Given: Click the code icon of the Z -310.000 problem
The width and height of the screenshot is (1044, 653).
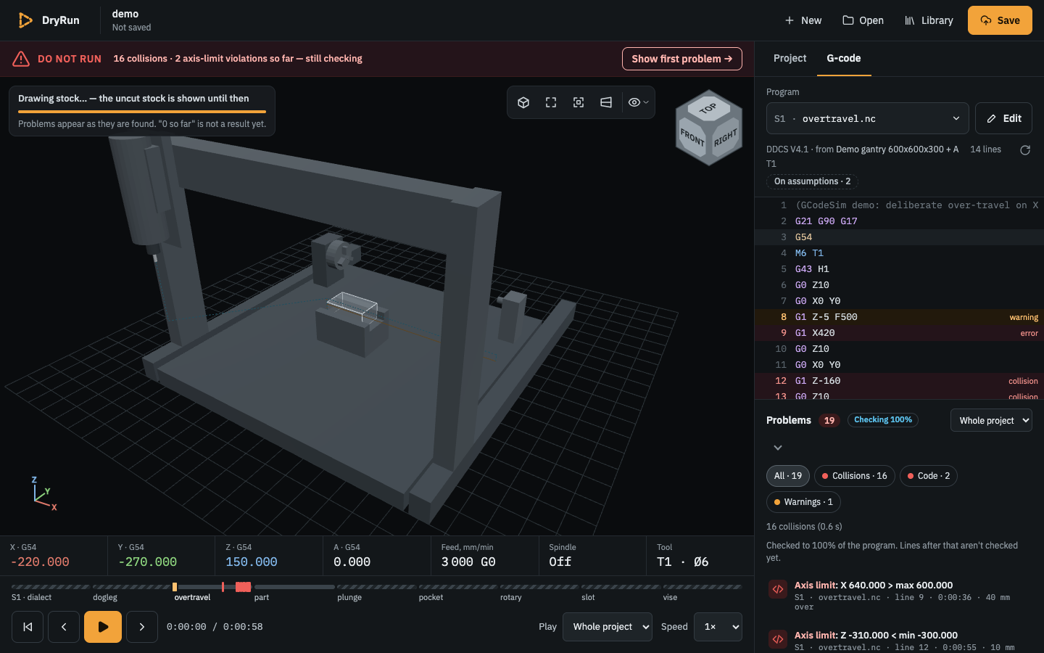Looking at the screenshot, I should coord(778,639).
